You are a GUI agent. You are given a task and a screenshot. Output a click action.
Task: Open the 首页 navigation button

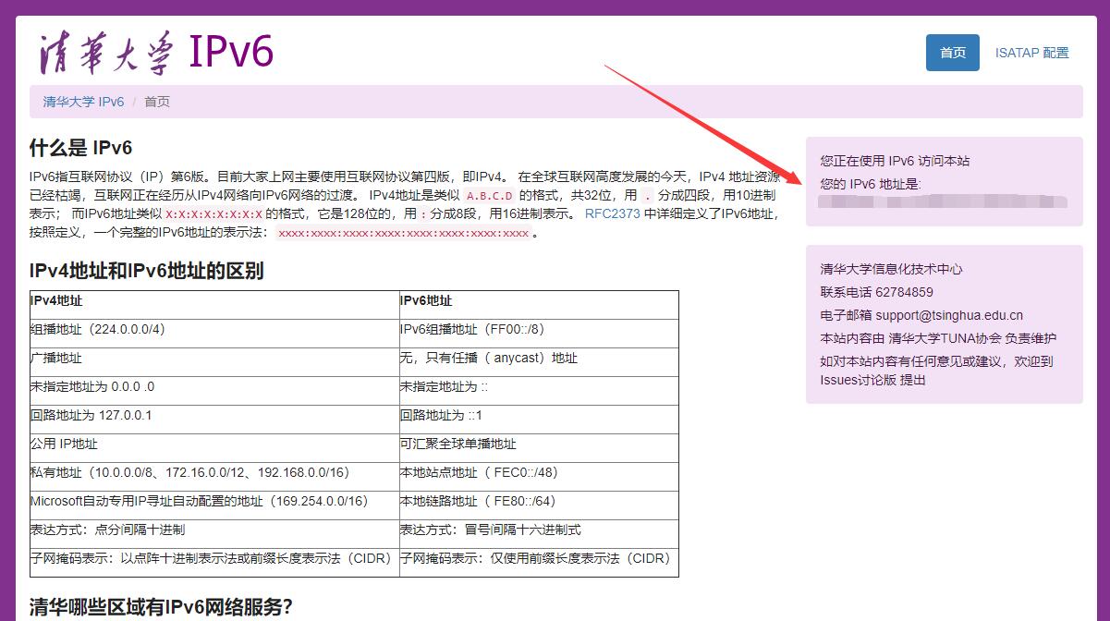[x=953, y=53]
